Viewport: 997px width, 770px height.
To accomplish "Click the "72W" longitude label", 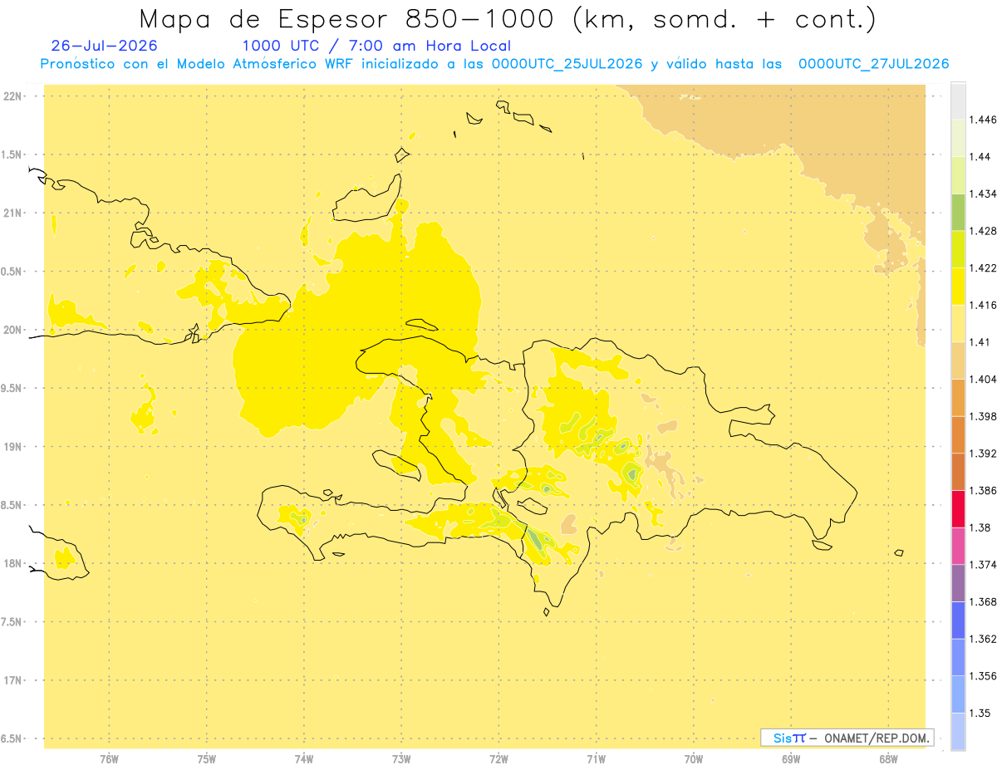I will pyautogui.click(x=499, y=759).
